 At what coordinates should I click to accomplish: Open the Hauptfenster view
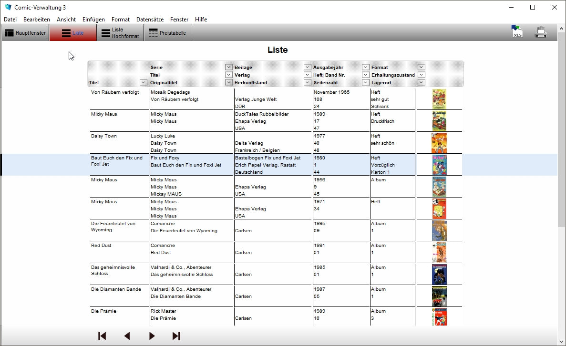click(26, 33)
